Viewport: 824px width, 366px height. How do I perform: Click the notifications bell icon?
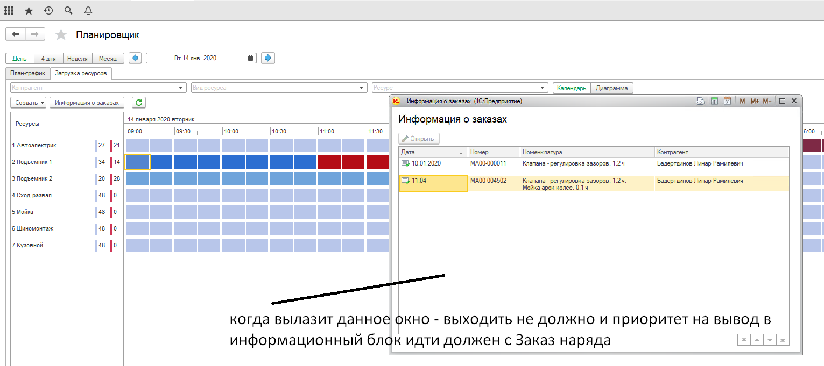click(88, 10)
